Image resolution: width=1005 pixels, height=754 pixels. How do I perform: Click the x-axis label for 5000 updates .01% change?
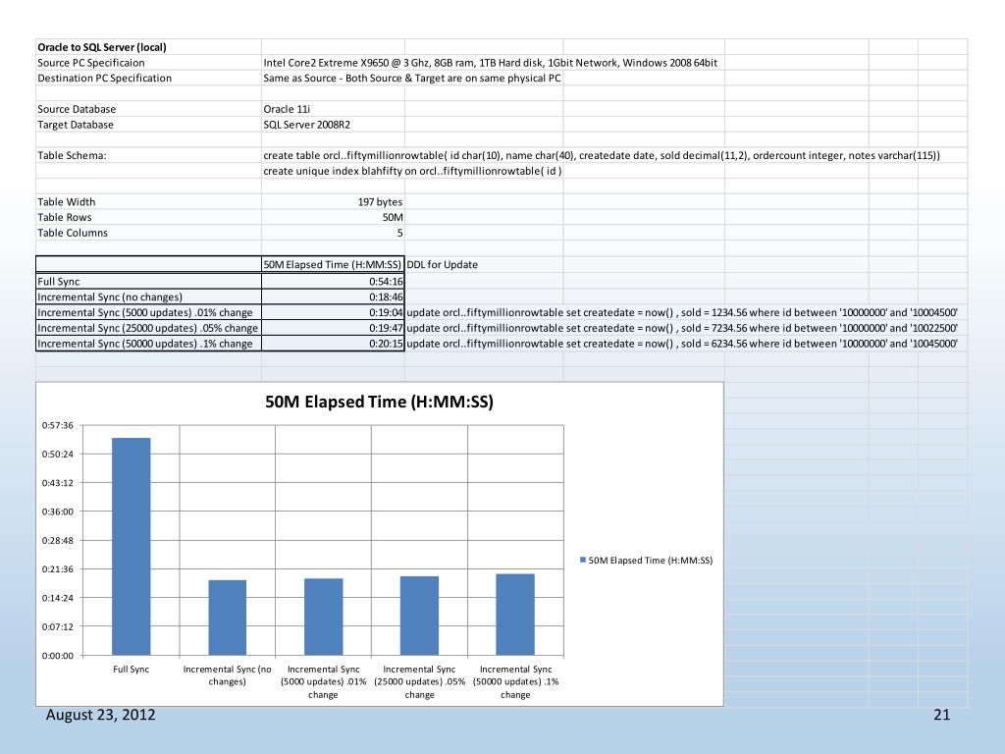click(x=324, y=681)
